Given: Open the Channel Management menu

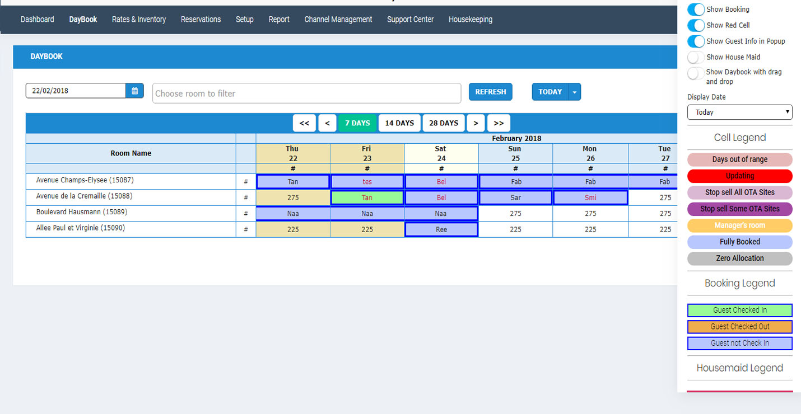Looking at the screenshot, I should tap(338, 20).
